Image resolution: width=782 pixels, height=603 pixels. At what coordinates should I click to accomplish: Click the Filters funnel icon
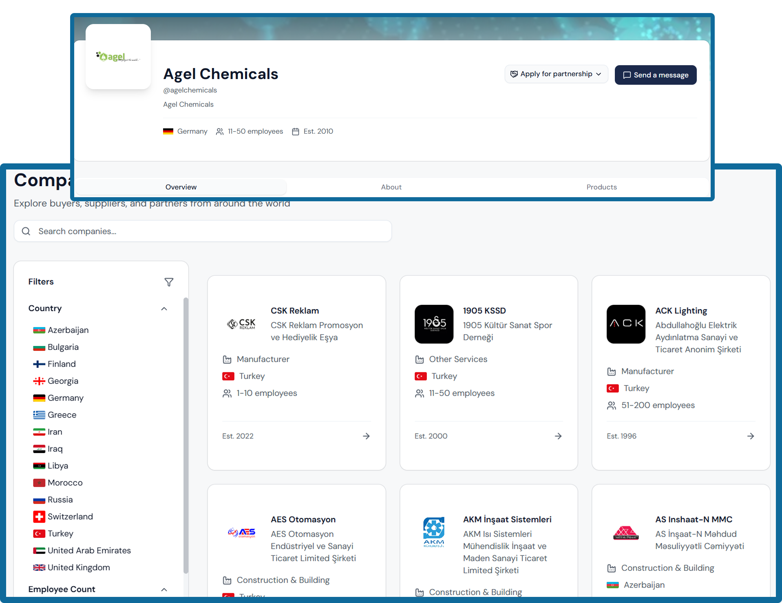[169, 282]
